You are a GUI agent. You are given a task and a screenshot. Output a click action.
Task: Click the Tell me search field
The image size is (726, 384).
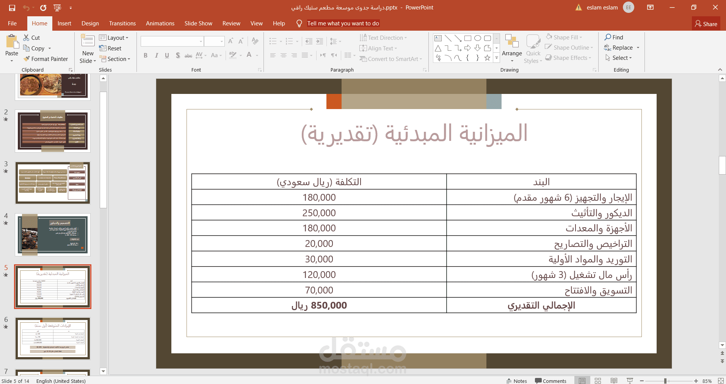click(343, 23)
